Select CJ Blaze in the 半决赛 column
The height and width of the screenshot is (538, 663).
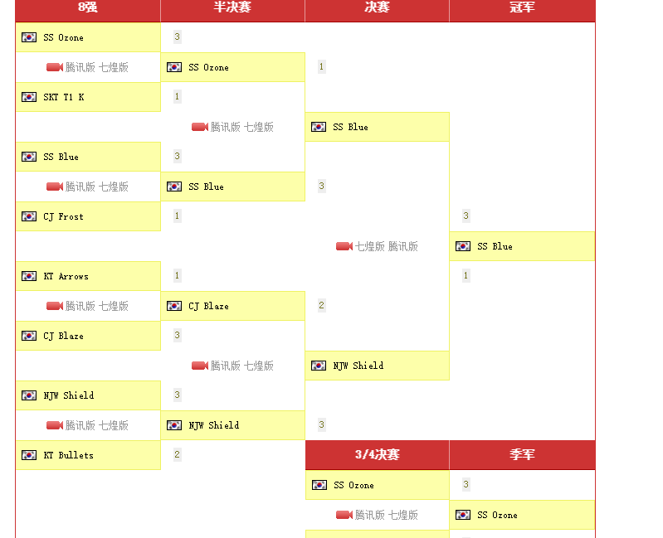click(208, 306)
